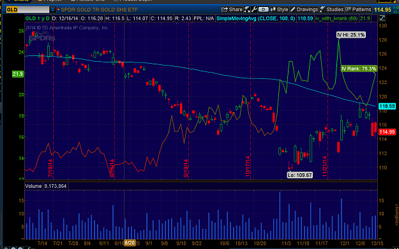The image size is (399, 249).
Task: Click the 11/21/14 expiration date line label
Action: click(x=325, y=166)
